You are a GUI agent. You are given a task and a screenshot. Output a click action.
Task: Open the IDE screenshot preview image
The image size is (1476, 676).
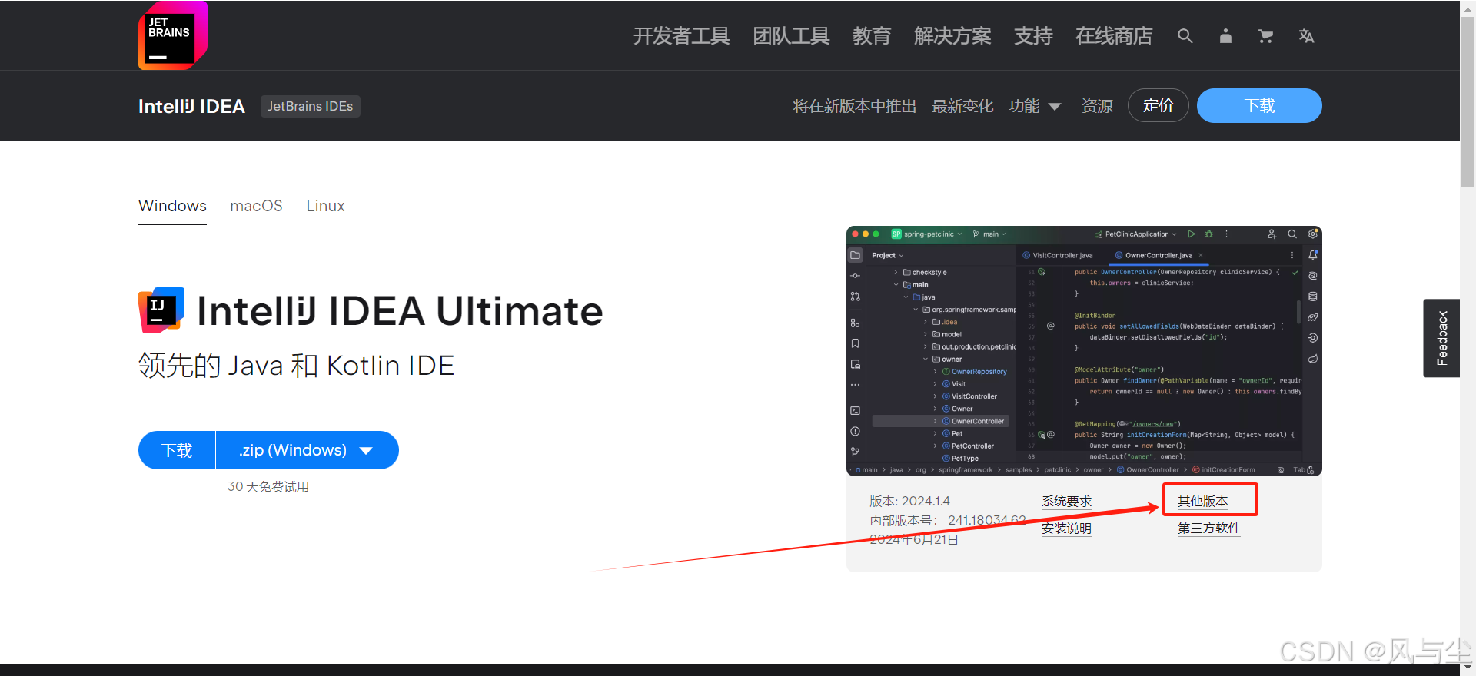1084,351
